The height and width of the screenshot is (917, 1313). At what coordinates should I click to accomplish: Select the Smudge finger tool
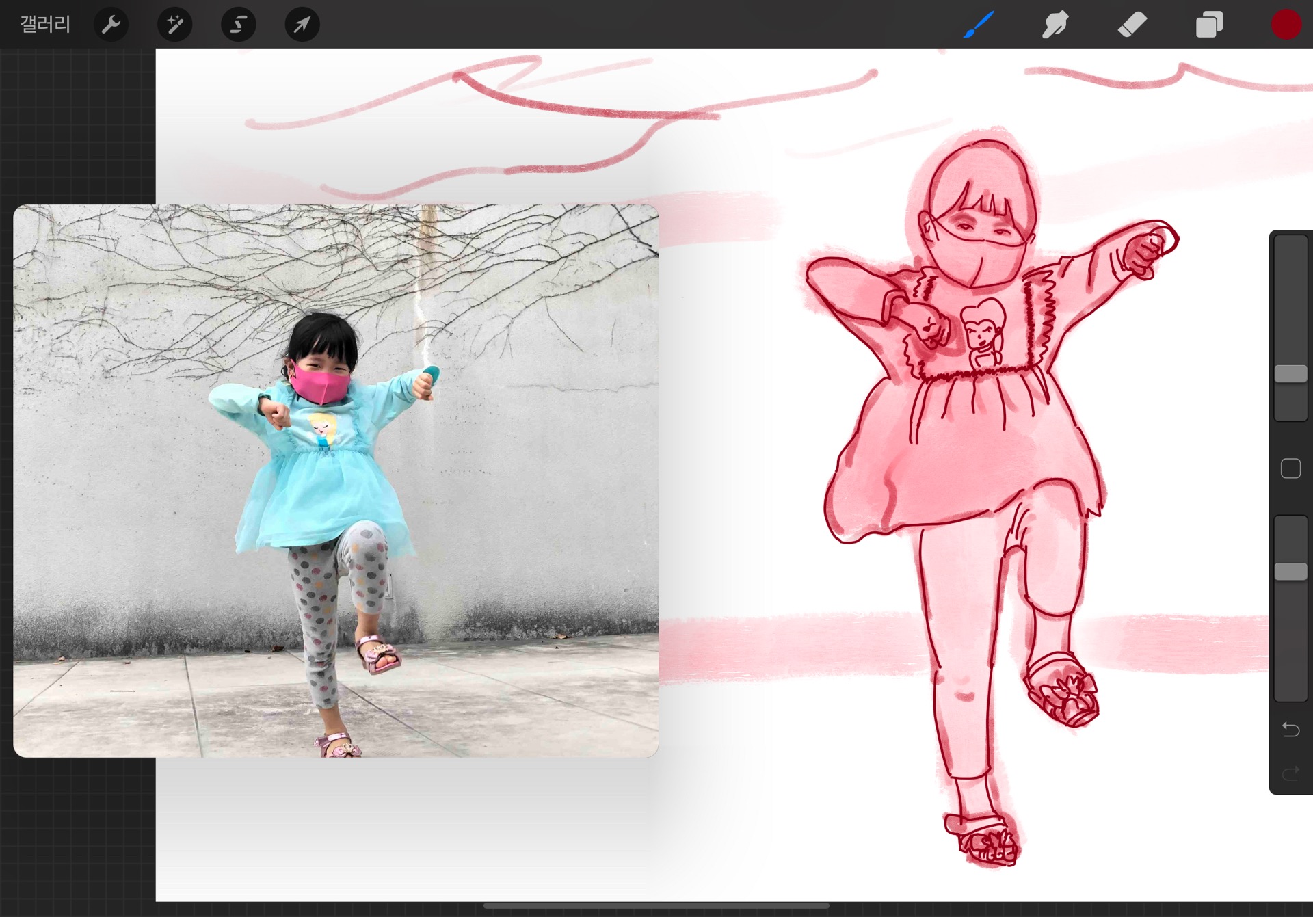coord(1055,25)
